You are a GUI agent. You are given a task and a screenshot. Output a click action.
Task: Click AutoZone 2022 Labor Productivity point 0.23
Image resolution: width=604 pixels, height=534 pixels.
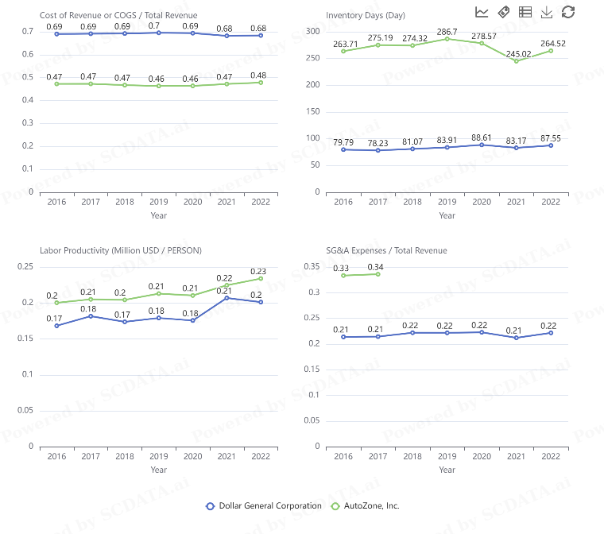[261, 278]
